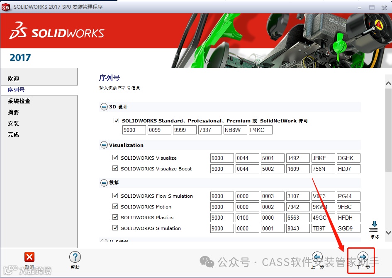Click Motion serial field 9FBC
Screen dimensions: 392x278
pyautogui.click(x=348, y=207)
